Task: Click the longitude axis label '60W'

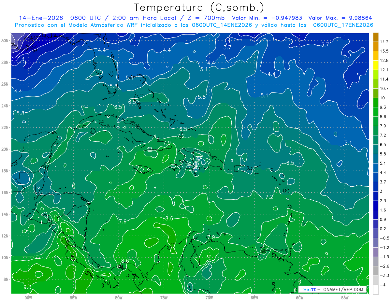Action: click(300, 298)
